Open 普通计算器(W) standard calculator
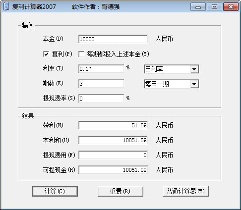Viewport: 241px width, 210px height. tap(186, 191)
